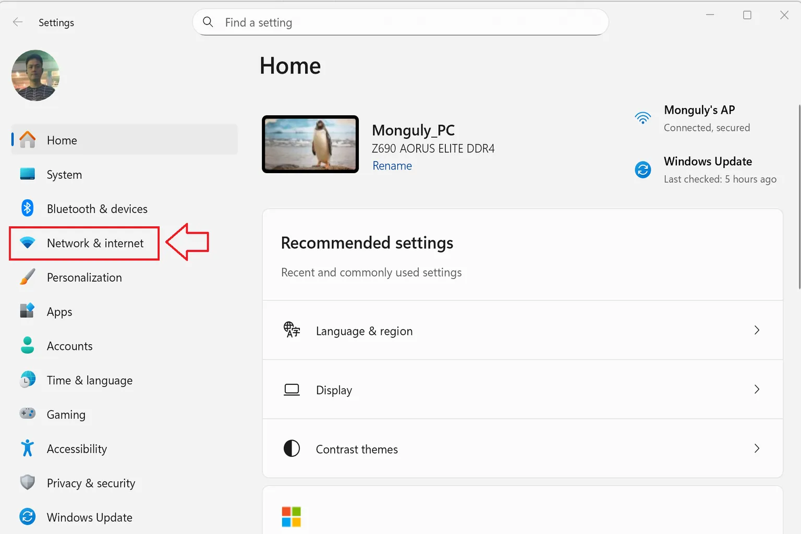This screenshot has width=801, height=534.
Task: Click the search magnifier icon
Action: 208,22
